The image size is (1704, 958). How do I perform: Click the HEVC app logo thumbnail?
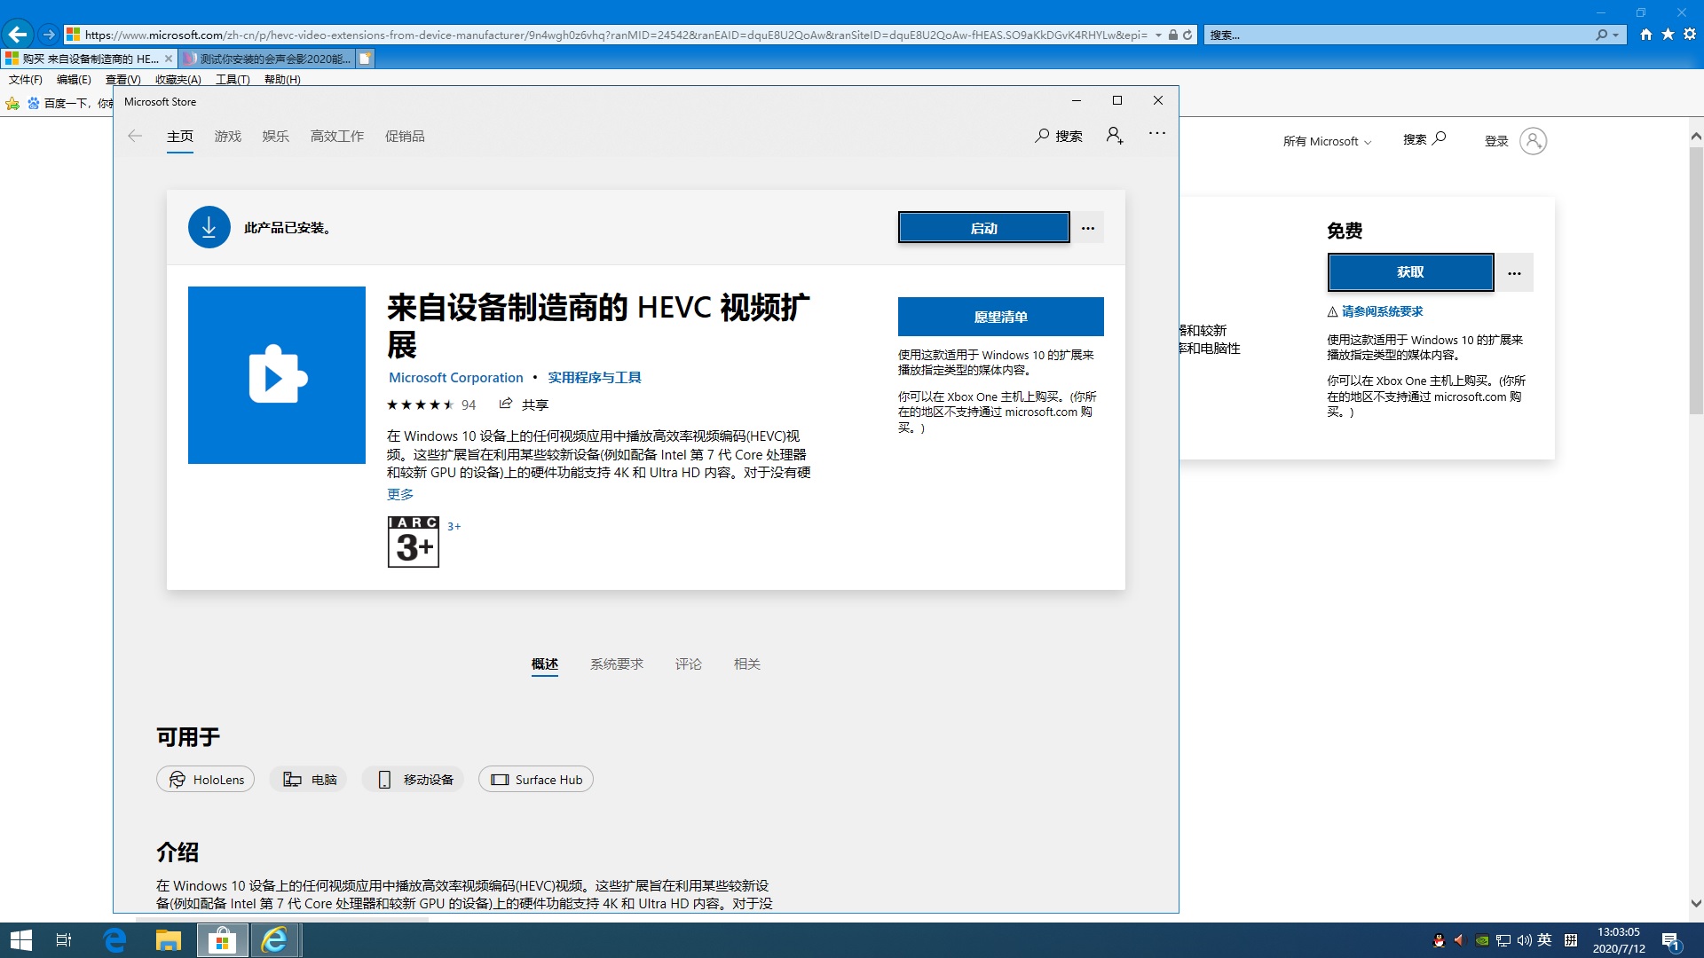click(277, 375)
